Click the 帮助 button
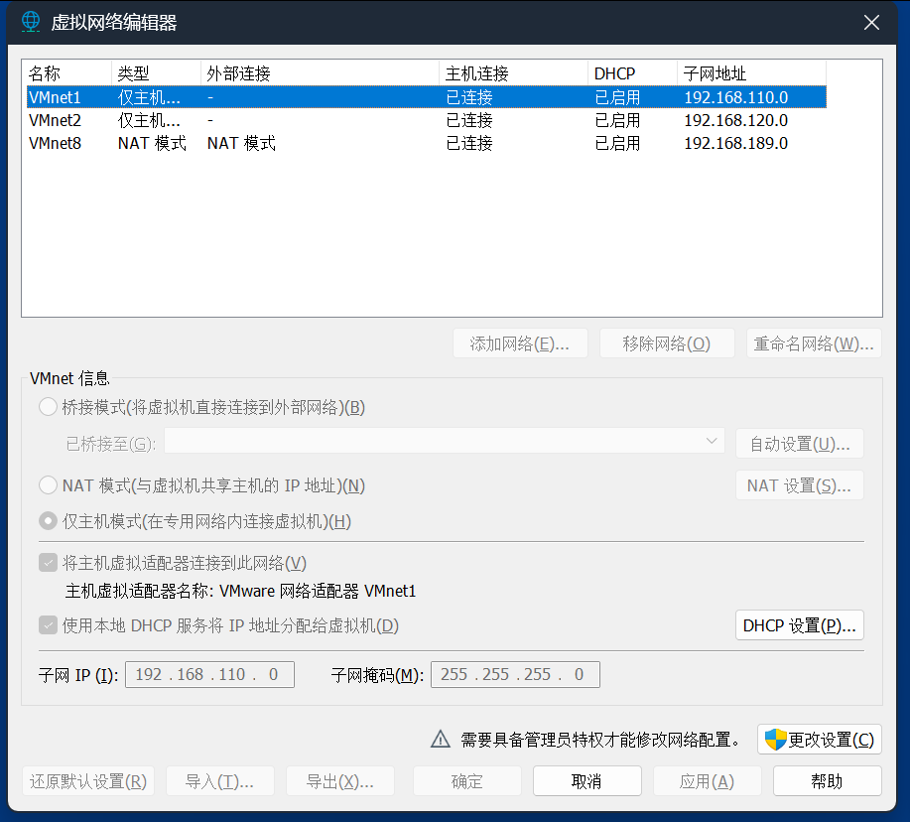910x822 pixels. [828, 781]
